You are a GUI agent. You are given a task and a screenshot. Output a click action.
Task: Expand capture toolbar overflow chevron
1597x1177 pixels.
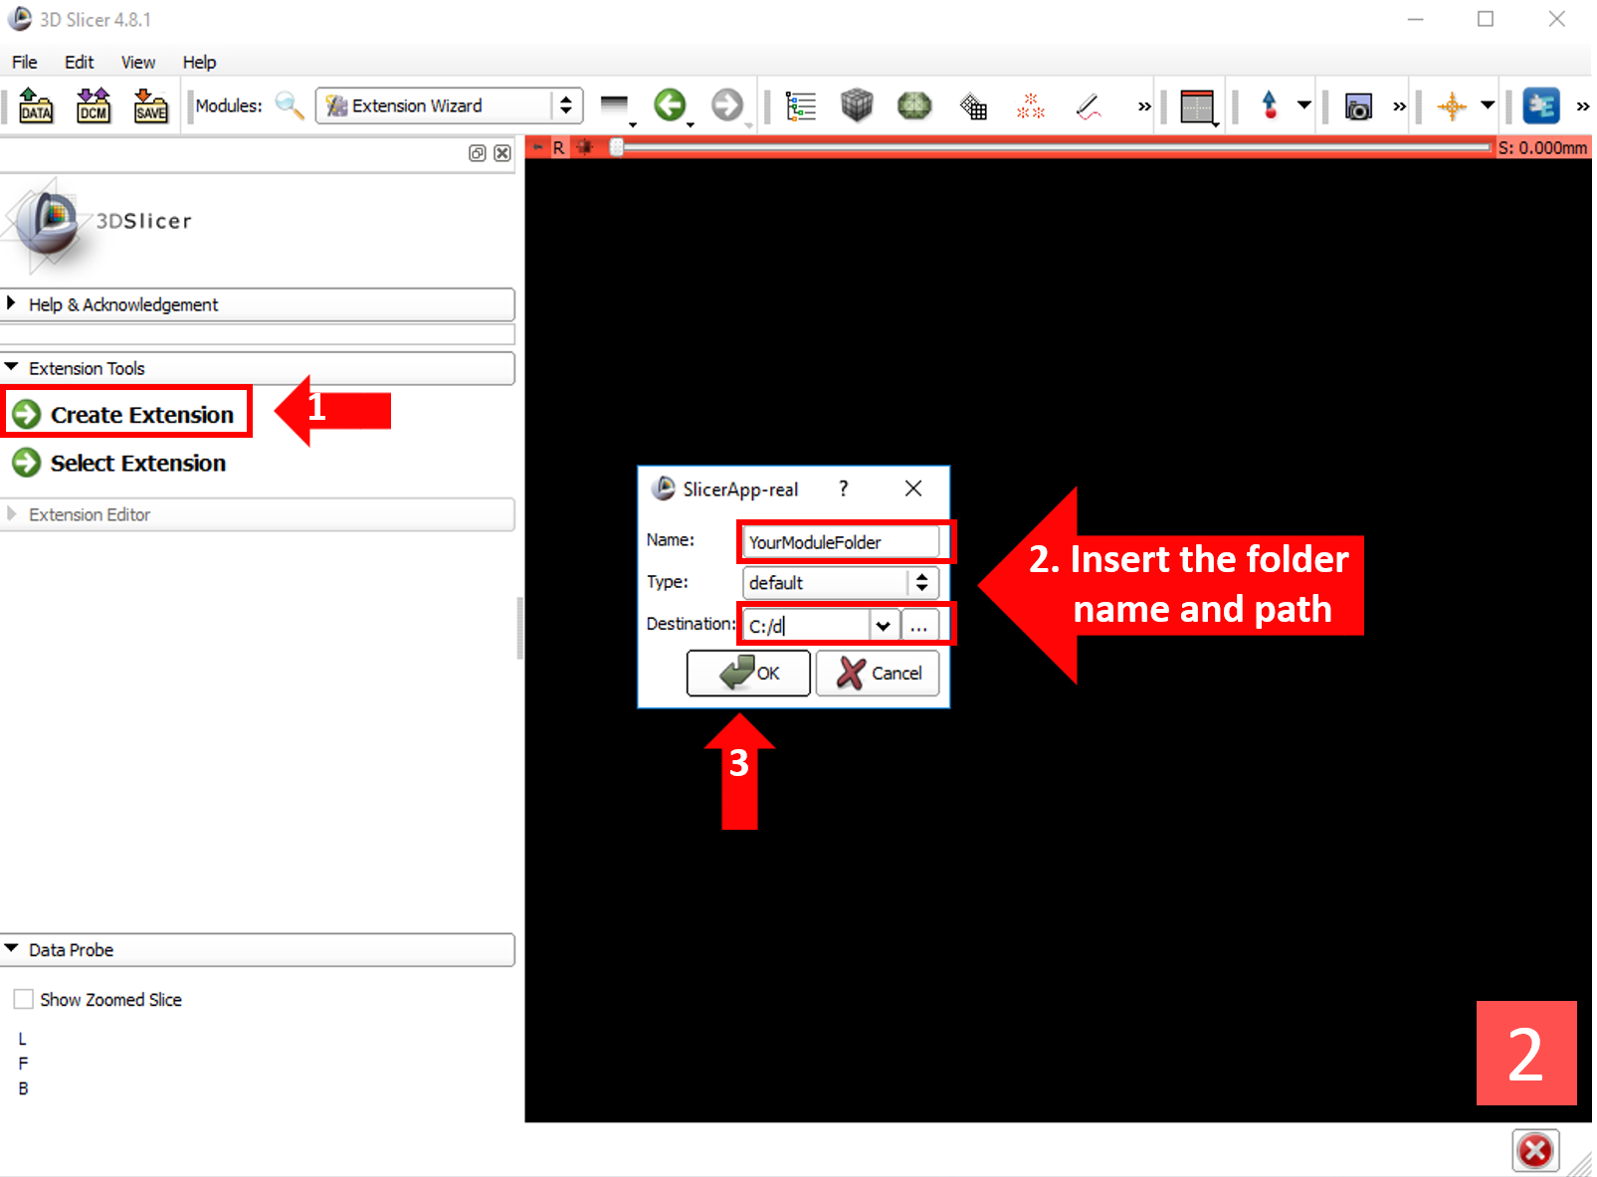pyautogui.click(x=1399, y=105)
